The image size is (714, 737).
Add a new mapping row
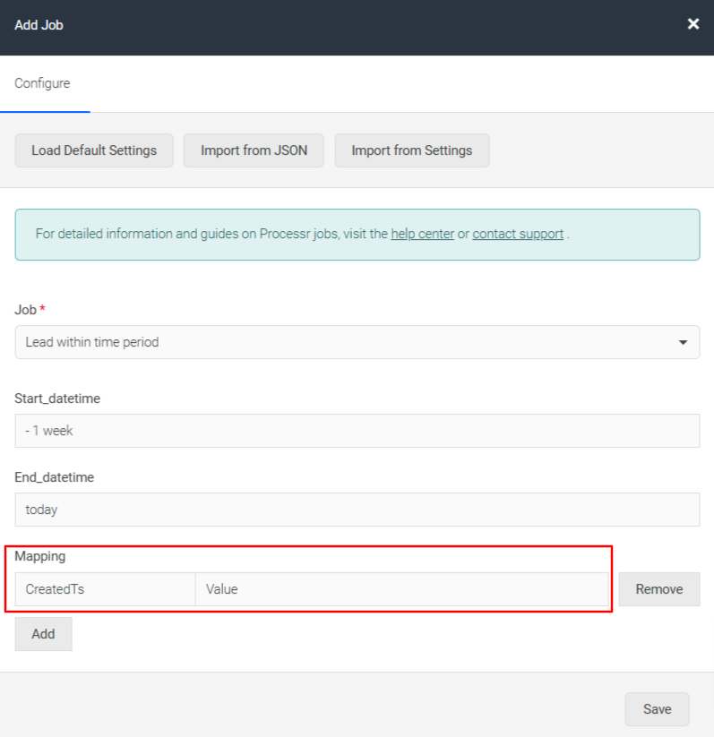(x=43, y=634)
